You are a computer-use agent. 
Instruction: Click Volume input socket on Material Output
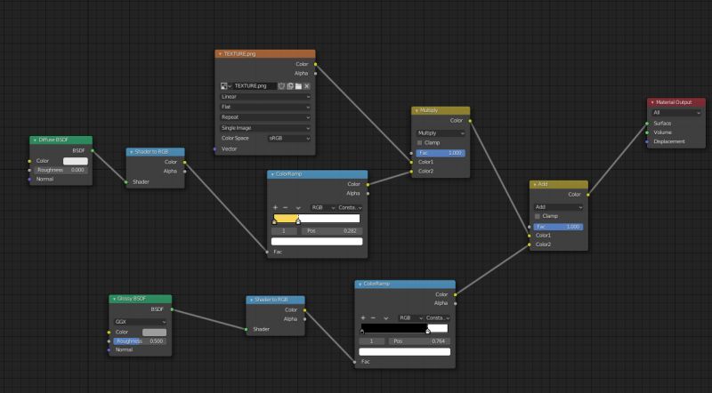(647, 132)
